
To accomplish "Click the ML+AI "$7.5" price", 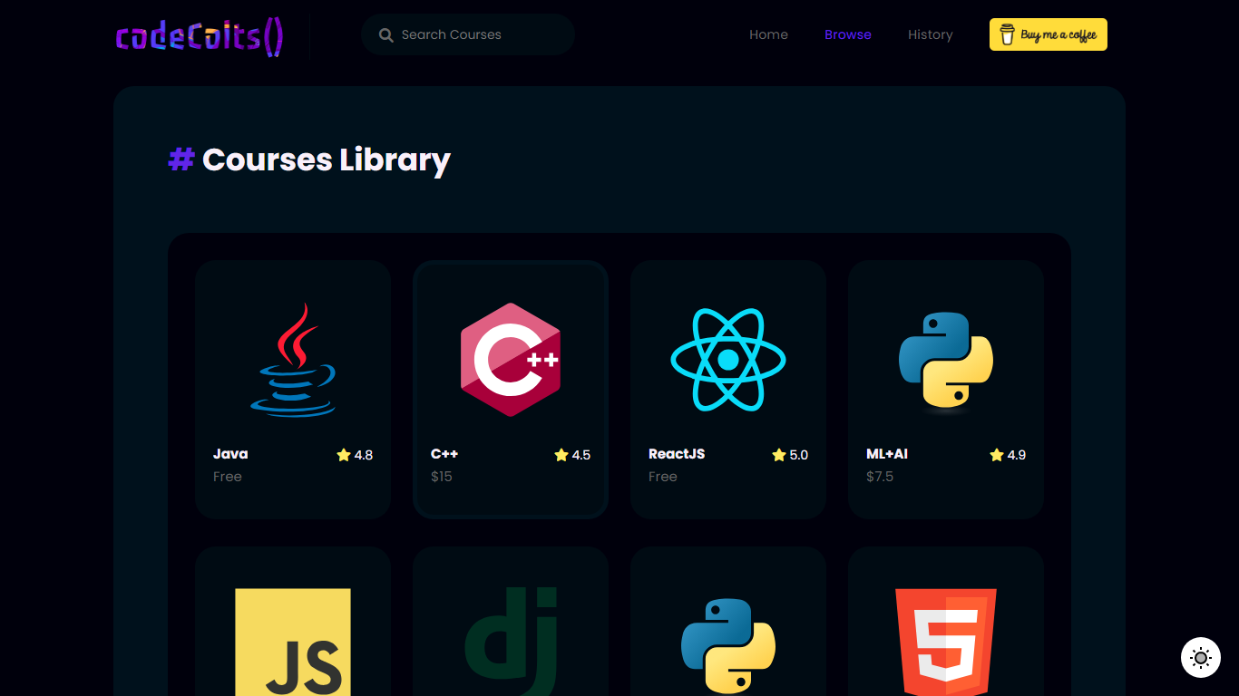I will [x=880, y=477].
